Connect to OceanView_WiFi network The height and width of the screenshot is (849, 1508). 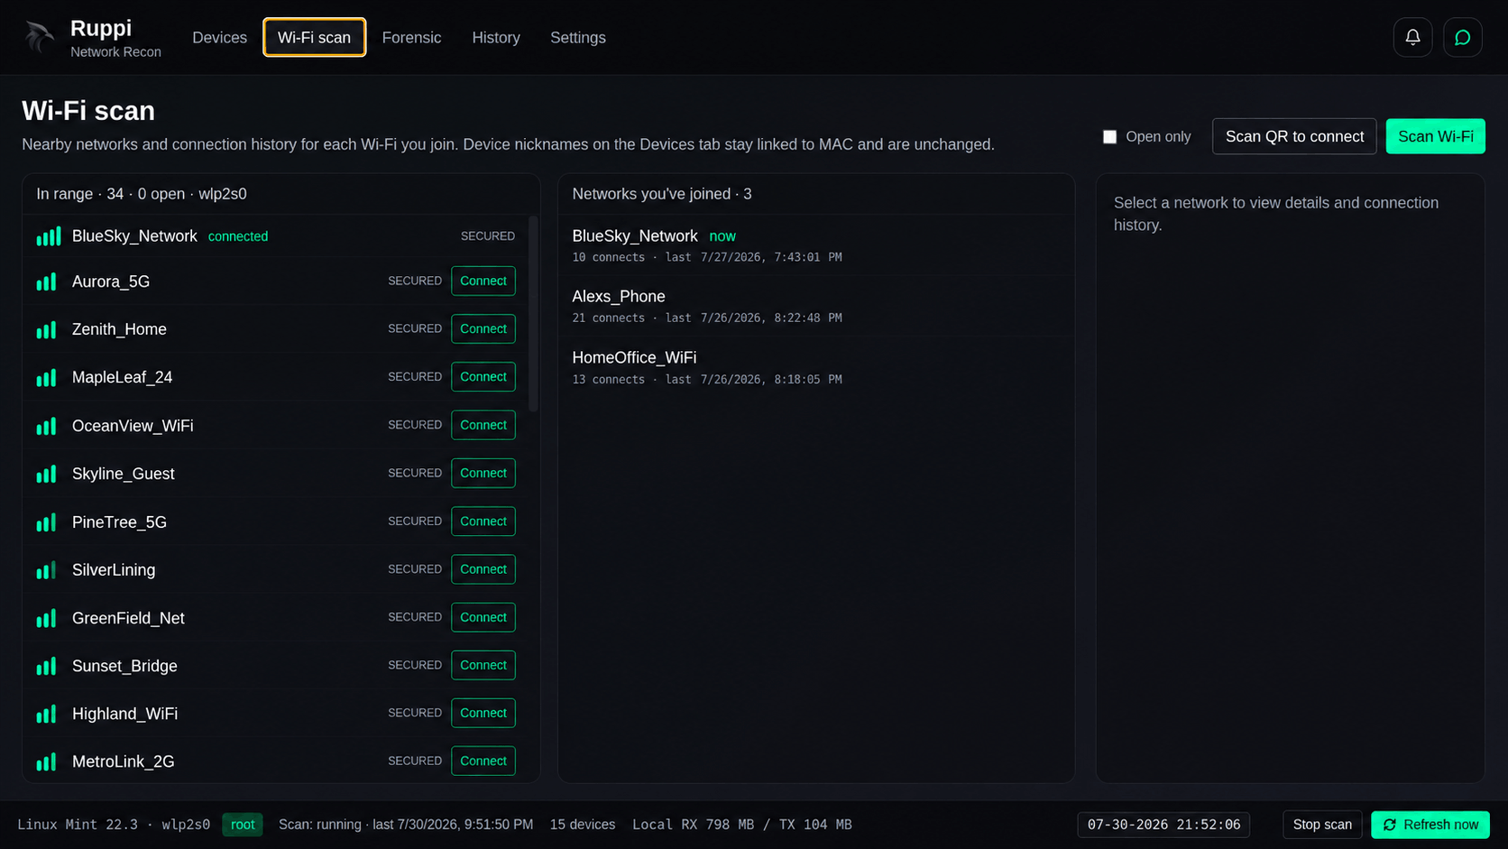pos(483,425)
